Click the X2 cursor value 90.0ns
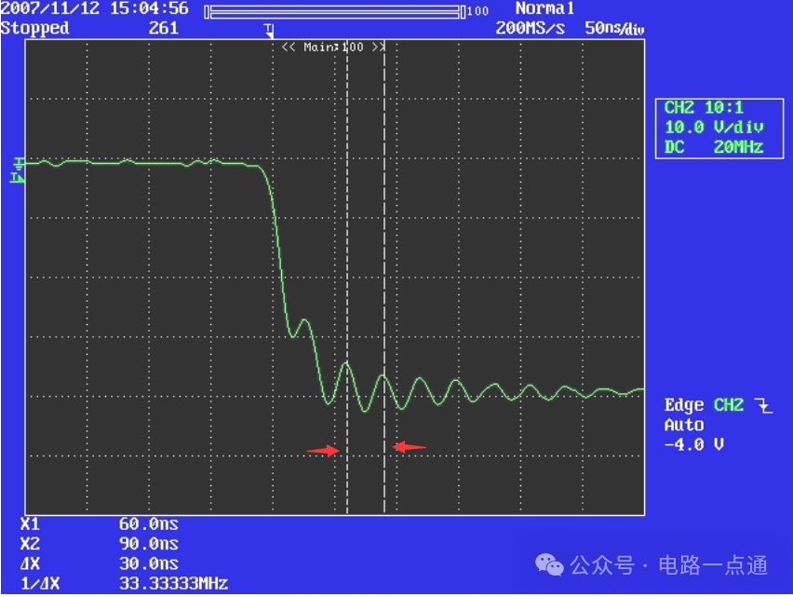 click(x=149, y=544)
